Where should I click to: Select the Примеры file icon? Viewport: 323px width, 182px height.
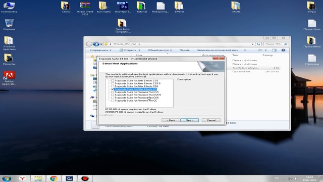pyautogui.click(x=312, y=60)
